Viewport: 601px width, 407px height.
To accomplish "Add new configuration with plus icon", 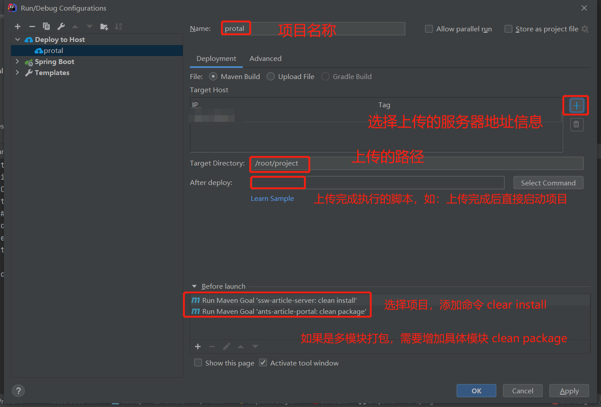I will tap(18, 26).
